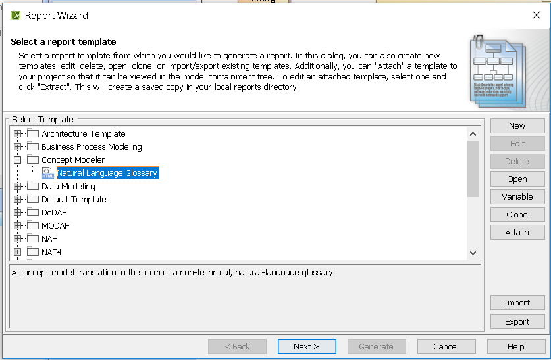Image resolution: width=551 pixels, height=360 pixels.
Task: Click the Natural Language Glossary HTML template icon
Action: [x=47, y=173]
